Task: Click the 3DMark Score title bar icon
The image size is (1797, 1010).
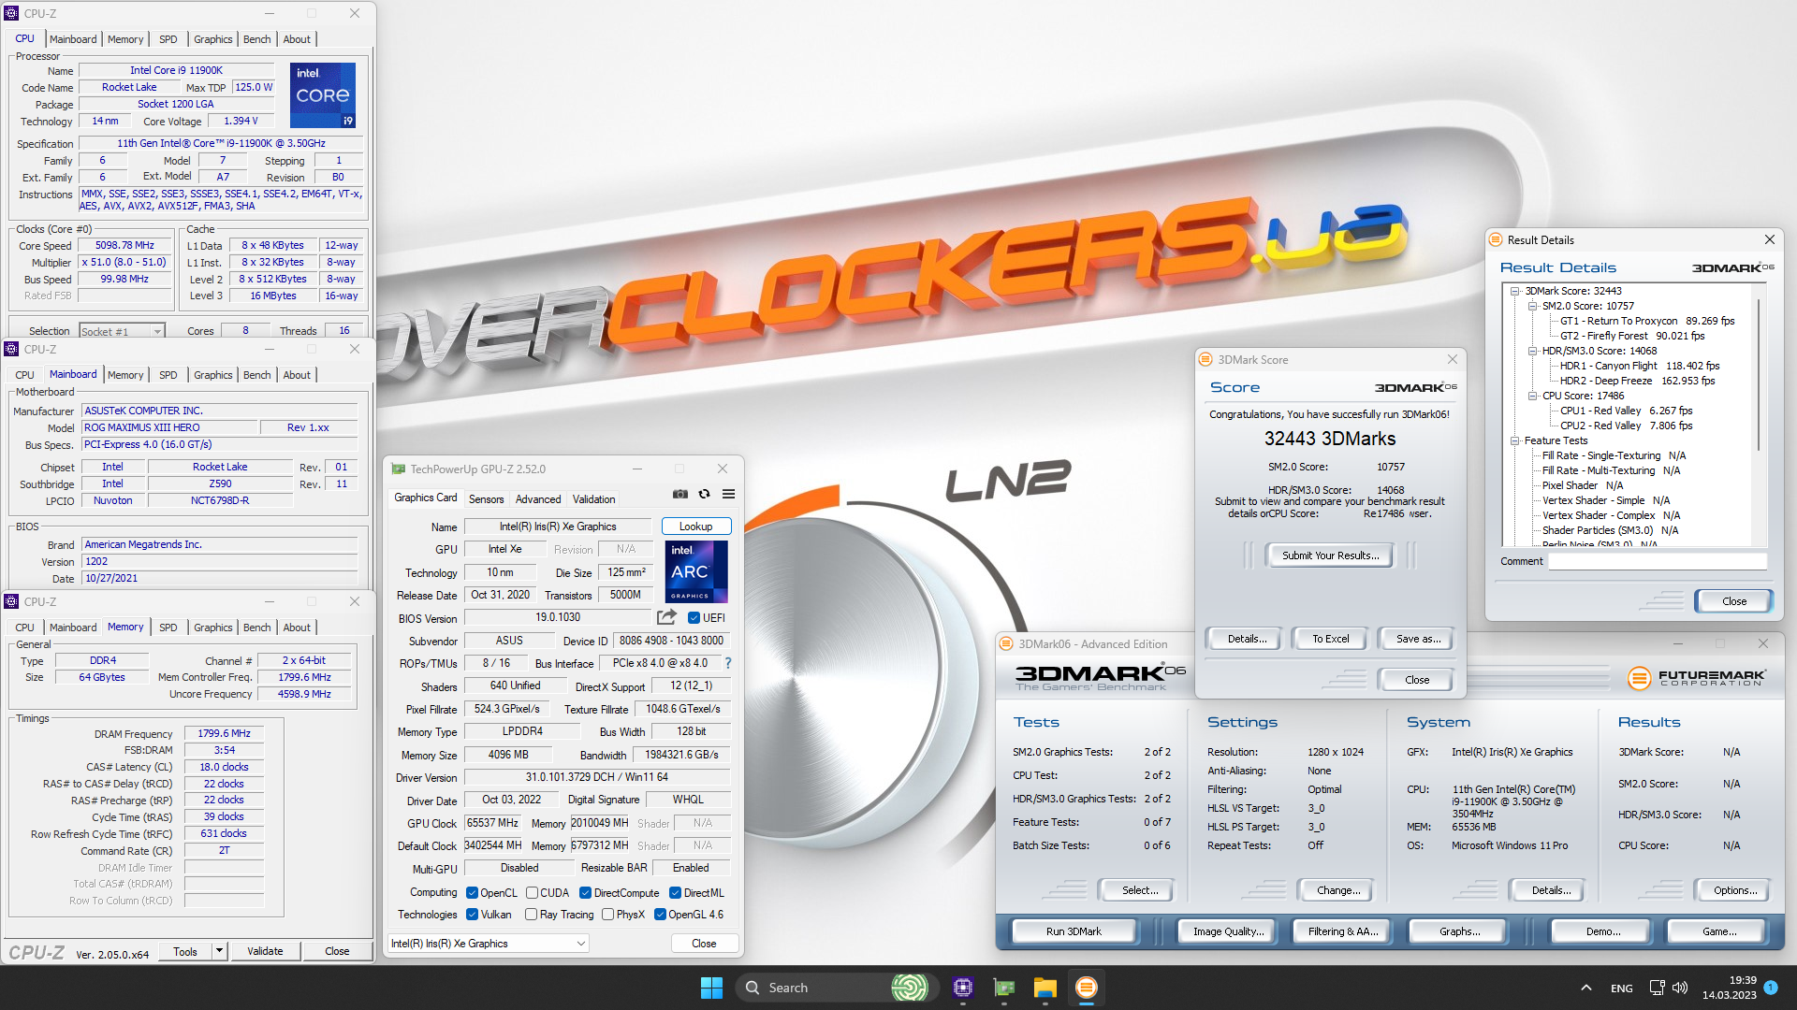Action: (x=1205, y=360)
